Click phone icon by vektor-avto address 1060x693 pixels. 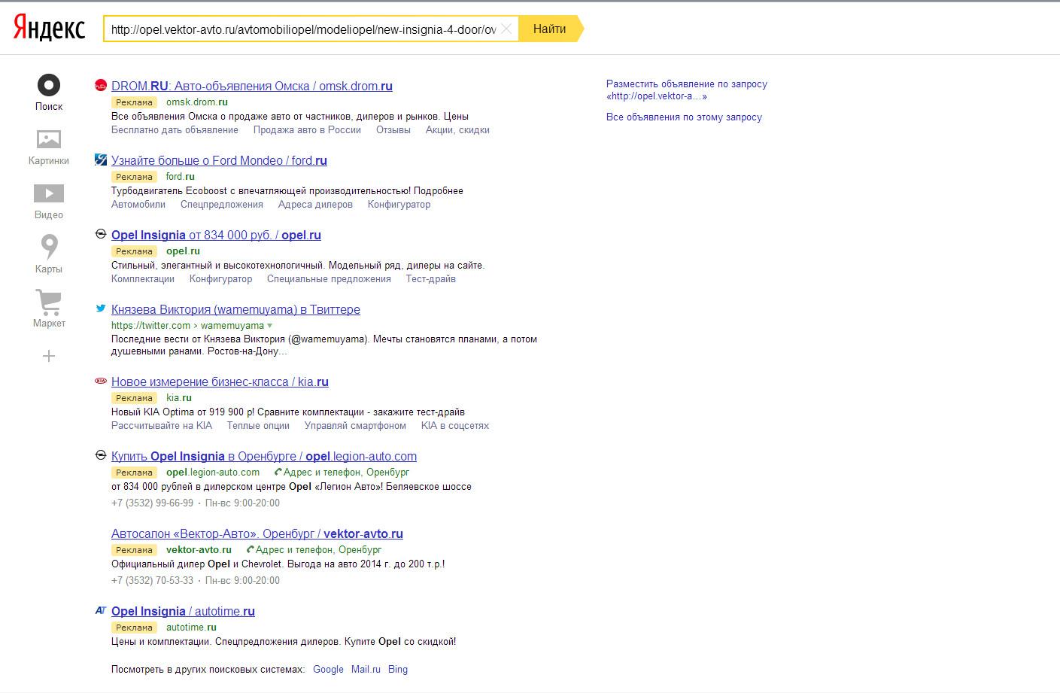(251, 550)
